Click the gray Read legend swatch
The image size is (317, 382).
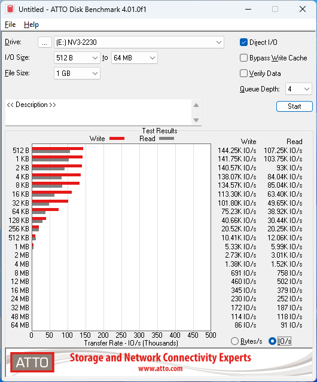point(166,138)
